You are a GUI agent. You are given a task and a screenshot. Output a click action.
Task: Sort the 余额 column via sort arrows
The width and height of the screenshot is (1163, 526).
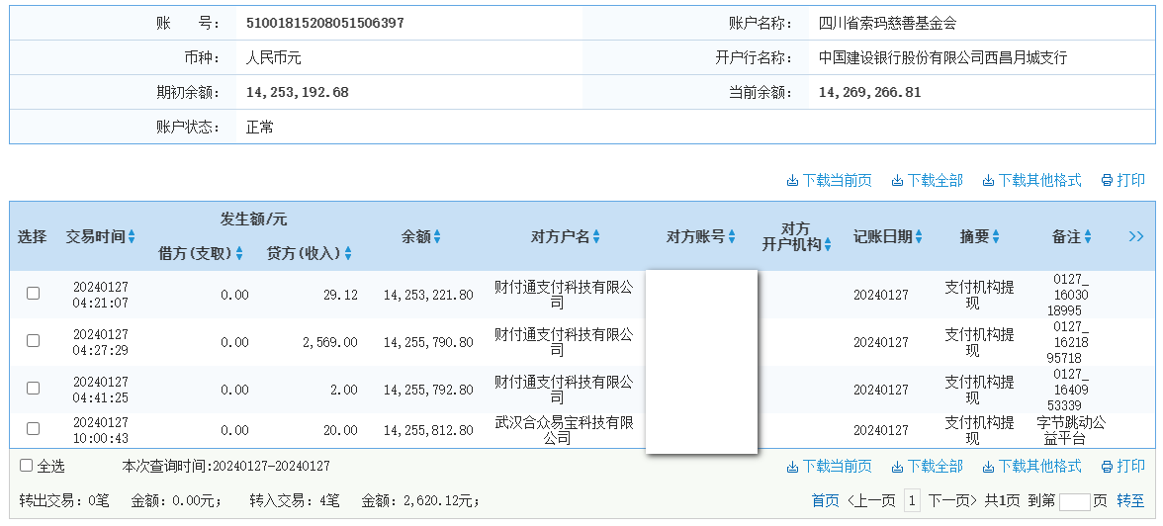click(x=437, y=236)
